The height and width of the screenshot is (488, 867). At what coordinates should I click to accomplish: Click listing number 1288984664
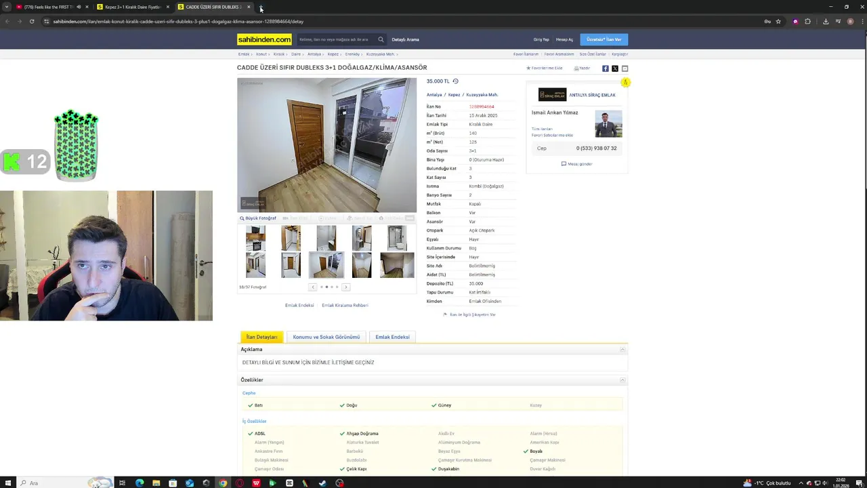pyautogui.click(x=482, y=106)
